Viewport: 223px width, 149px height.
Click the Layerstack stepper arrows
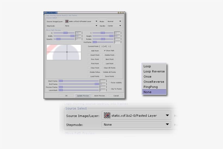pos(106,90)
